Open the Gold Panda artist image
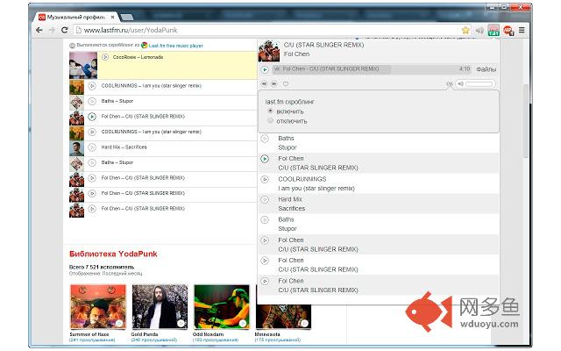 [x=160, y=307]
